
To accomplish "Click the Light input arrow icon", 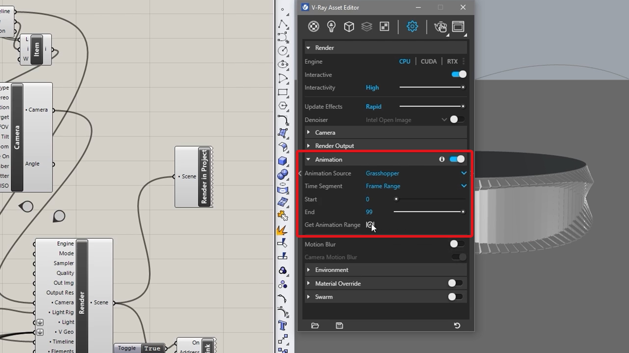I will click(40, 322).
